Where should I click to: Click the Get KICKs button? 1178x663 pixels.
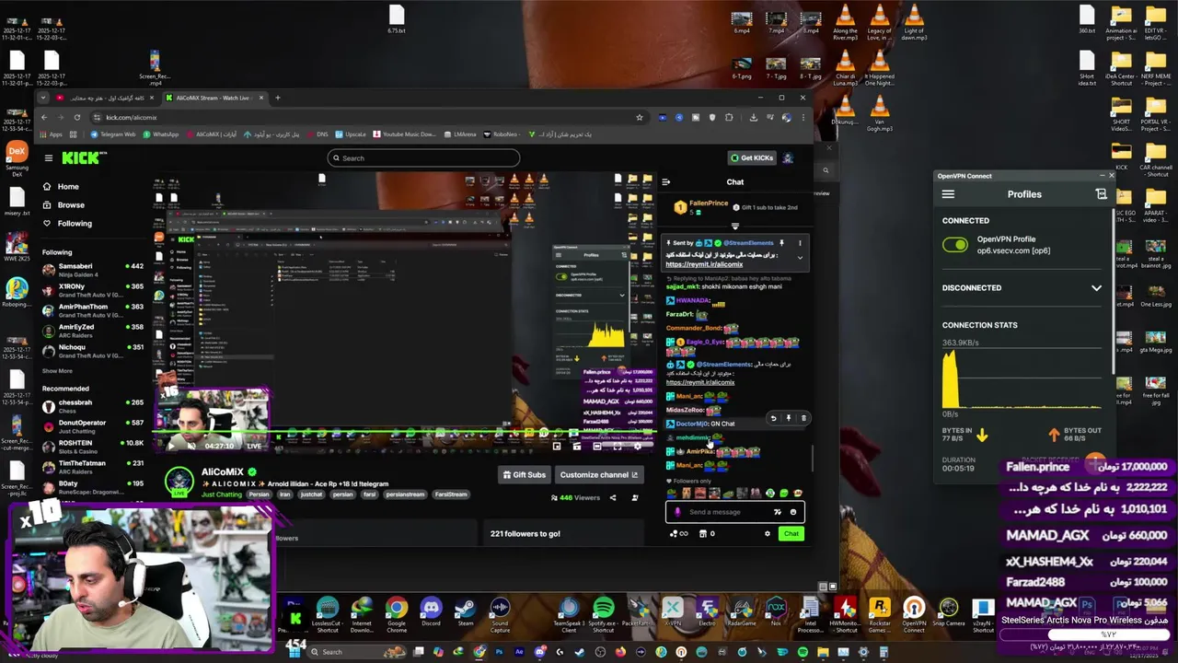pos(752,158)
